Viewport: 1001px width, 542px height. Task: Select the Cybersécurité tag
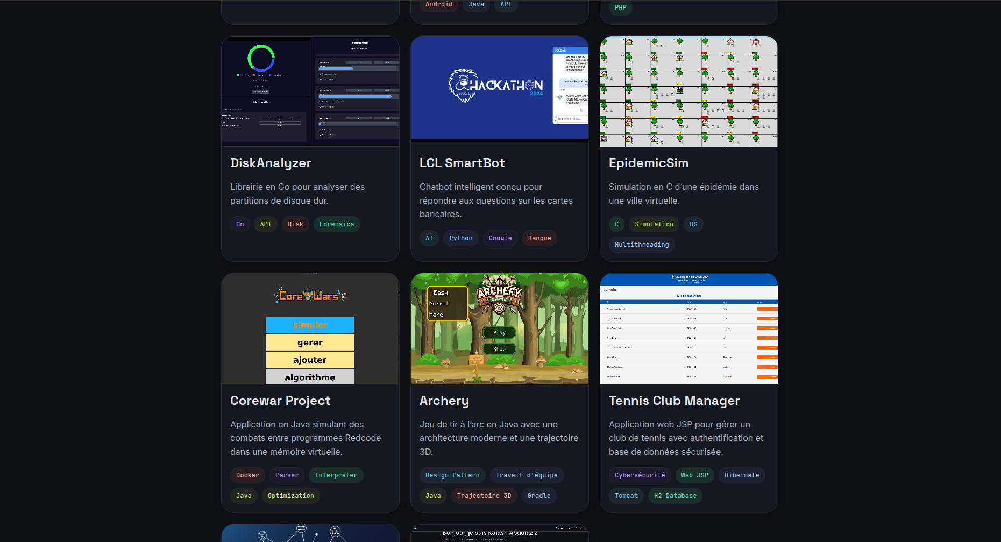pos(640,475)
